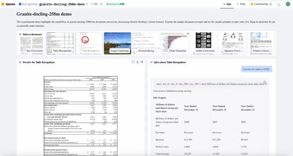Share the preview image
The image size is (293, 156).
pyautogui.click(x=142, y=62)
